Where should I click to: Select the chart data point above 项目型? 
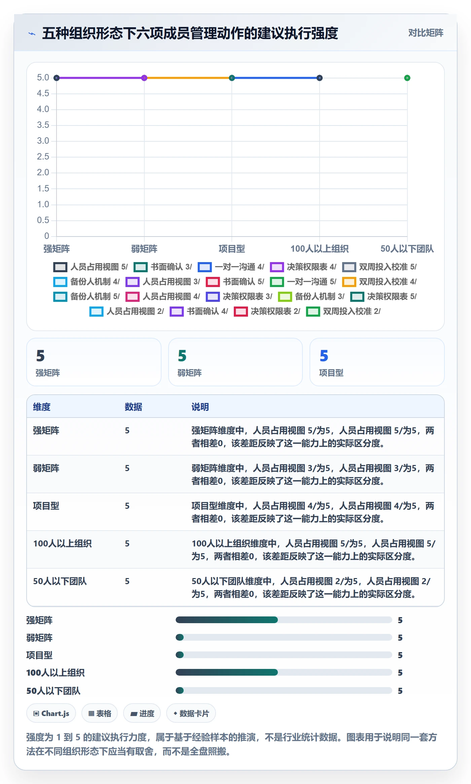pos(232,78)
